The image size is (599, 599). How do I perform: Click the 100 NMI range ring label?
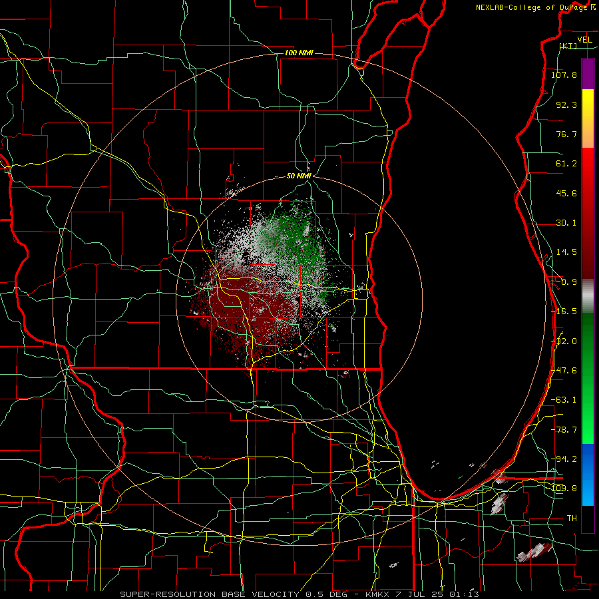point(299,53)
